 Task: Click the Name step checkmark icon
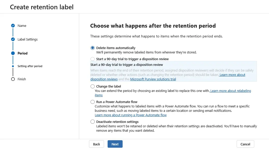[x=13, y=26]
